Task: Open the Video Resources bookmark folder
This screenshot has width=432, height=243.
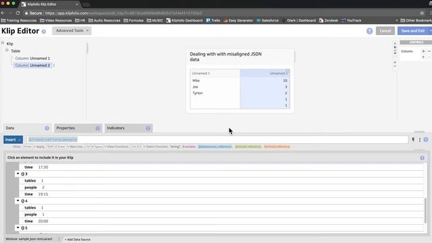Action: click(x=55, y=20)
